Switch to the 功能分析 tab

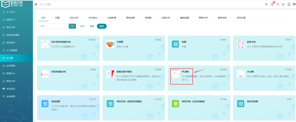[166, 18]
